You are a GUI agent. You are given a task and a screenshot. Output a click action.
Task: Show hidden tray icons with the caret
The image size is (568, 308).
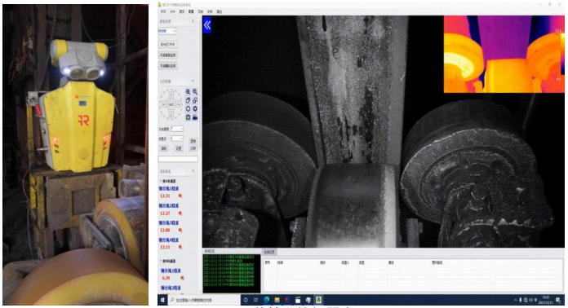point(516,300)
